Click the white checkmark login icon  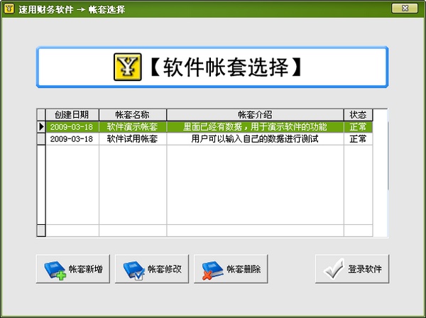(334, 268)
